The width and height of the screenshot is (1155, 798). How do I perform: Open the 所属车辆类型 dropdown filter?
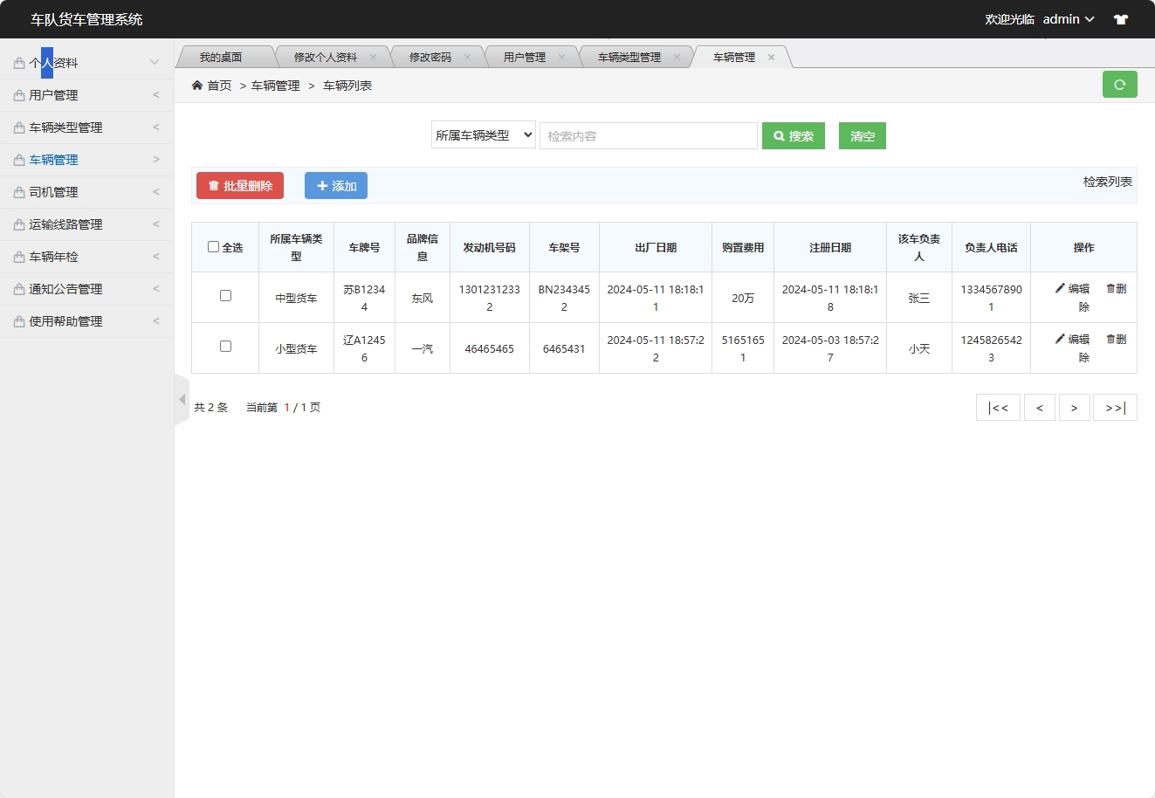[483, 134]
